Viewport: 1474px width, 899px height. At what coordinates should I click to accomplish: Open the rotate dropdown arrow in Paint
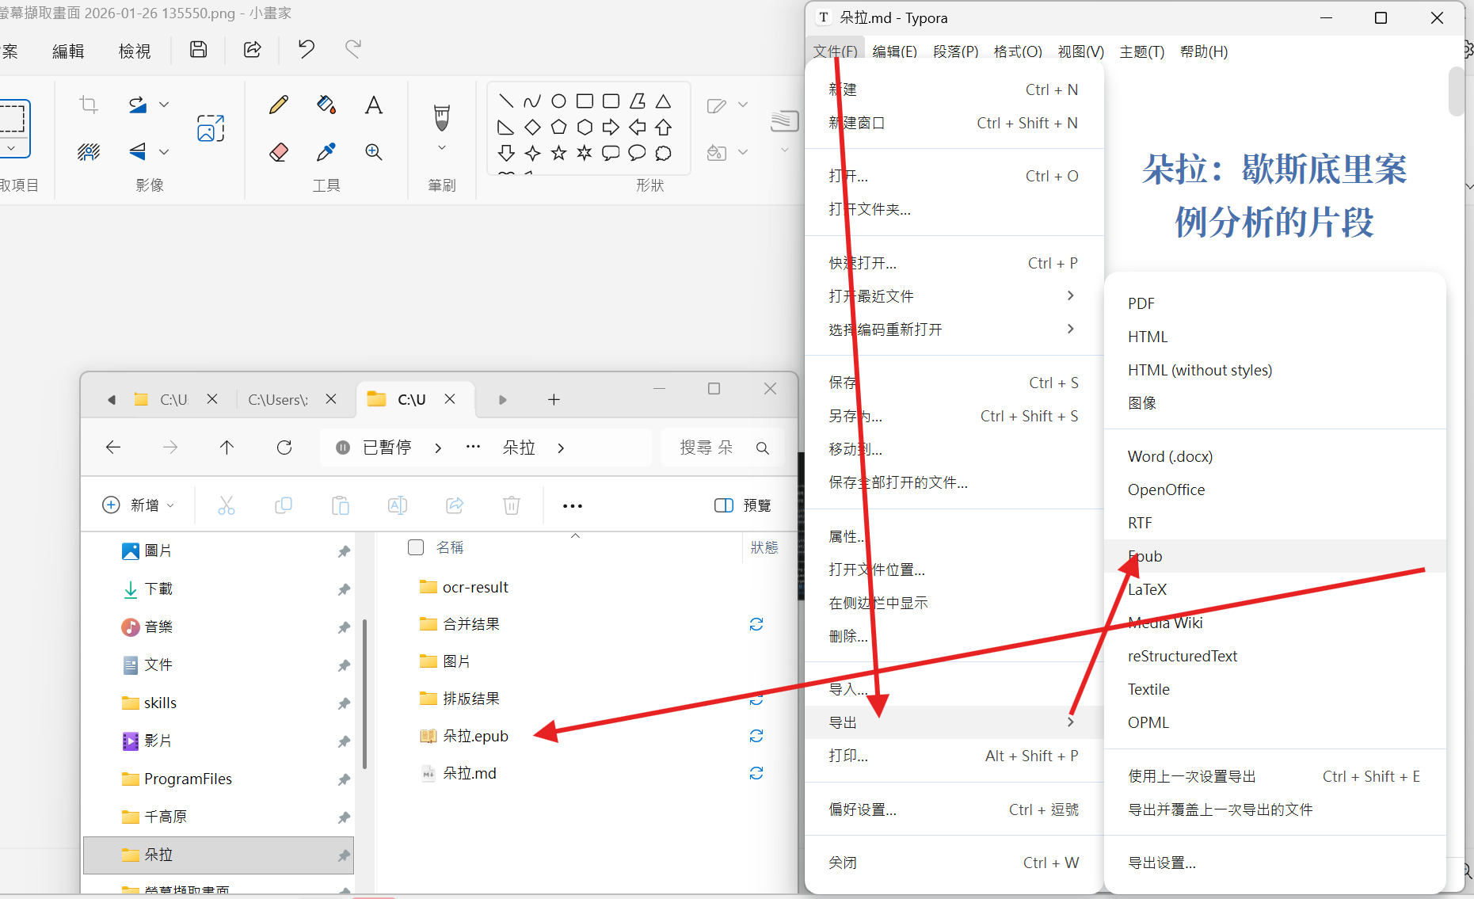[x=164, y=105]
